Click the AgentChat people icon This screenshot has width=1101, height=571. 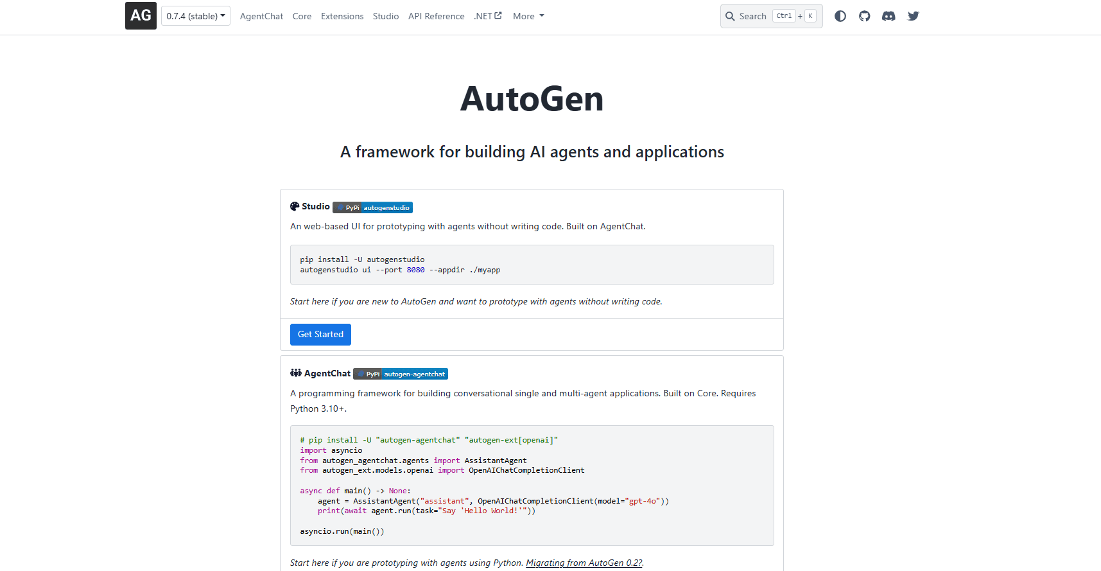pos(296,373)
